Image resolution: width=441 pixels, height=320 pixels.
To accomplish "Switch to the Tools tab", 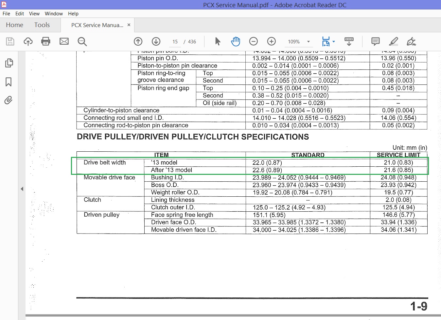I will [42, 25].
